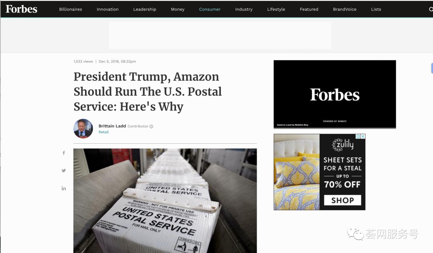Screen dimensions: 433x253
Task: Follow the Retail category link
Action: (x=104, y=132)
